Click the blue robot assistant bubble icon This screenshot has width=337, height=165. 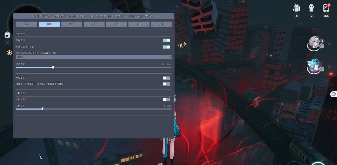click(x=333, y=94)
